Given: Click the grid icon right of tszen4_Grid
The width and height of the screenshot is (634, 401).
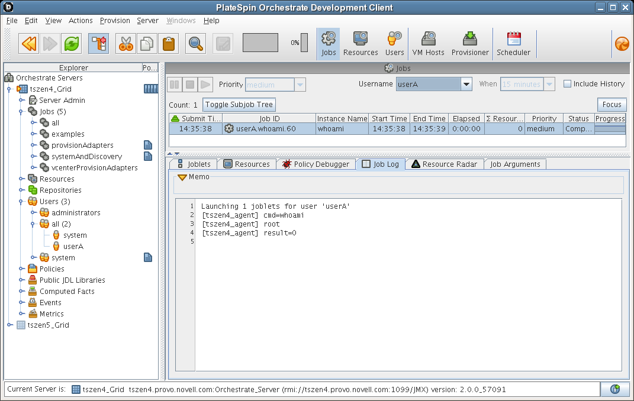Looking at the screenshot, I should [x=151, y=89].
